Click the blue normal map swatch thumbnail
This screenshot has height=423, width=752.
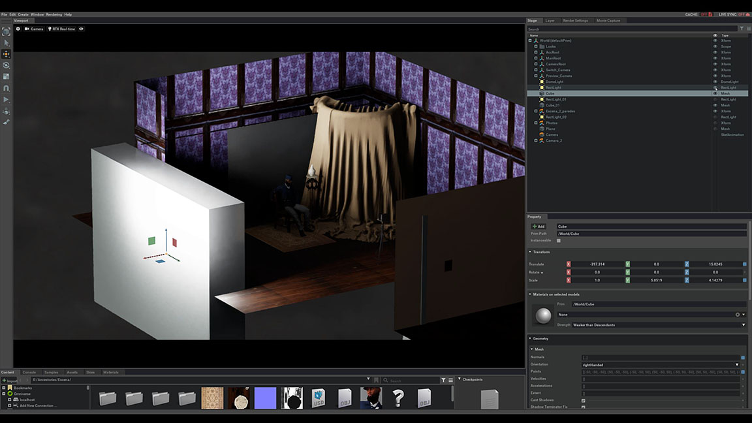click(x=265, y=398)
